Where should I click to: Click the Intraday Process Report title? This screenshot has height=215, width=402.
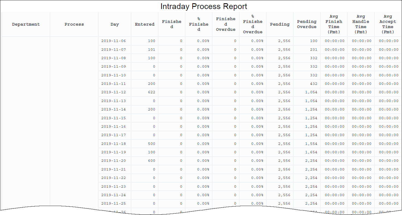[204, 6]
